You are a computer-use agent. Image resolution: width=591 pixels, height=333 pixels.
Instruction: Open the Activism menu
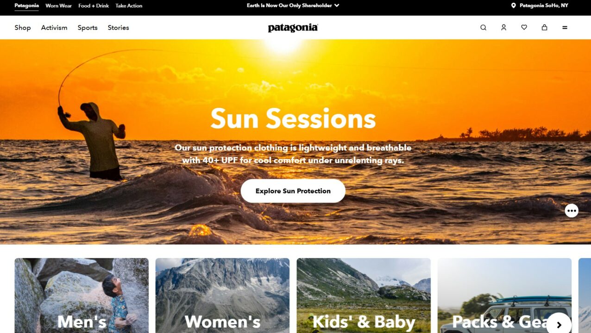[x=54, y=28]
